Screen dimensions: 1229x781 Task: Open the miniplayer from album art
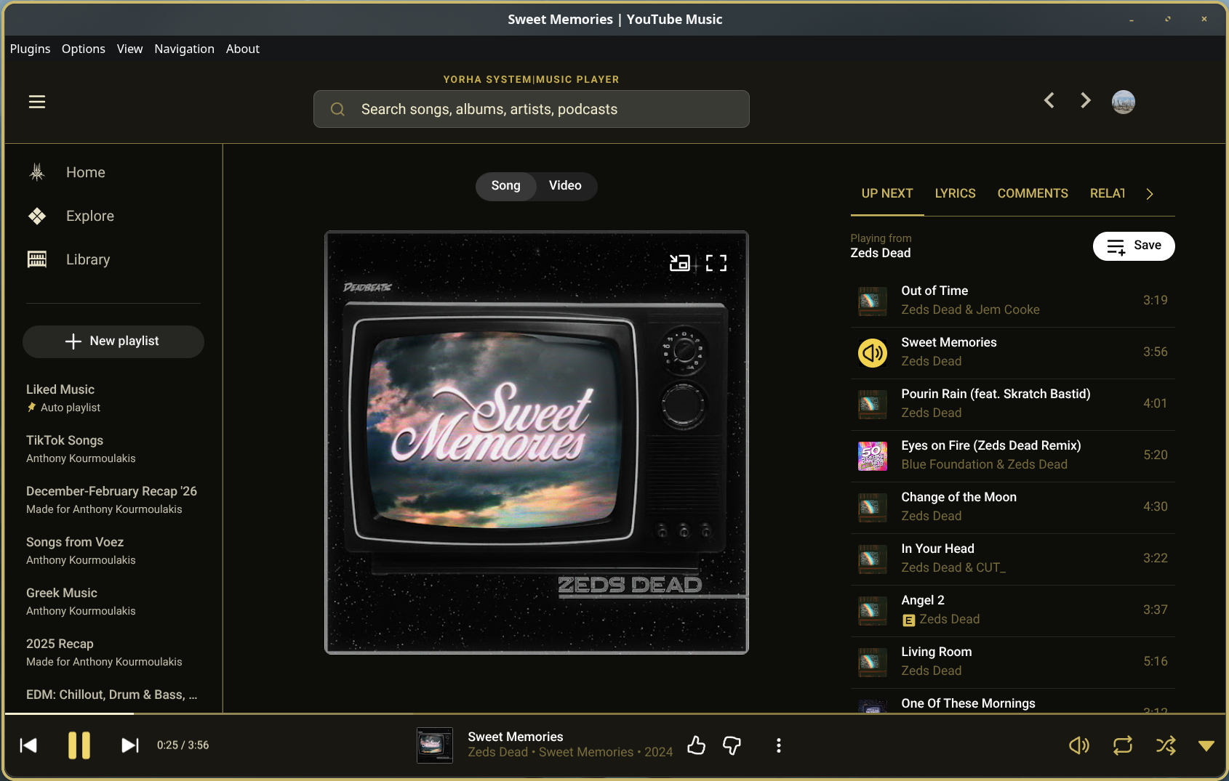point(679,262)
